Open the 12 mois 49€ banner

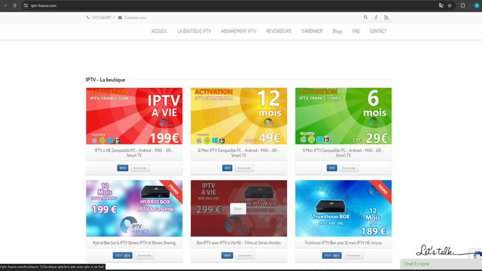point(239,116)
